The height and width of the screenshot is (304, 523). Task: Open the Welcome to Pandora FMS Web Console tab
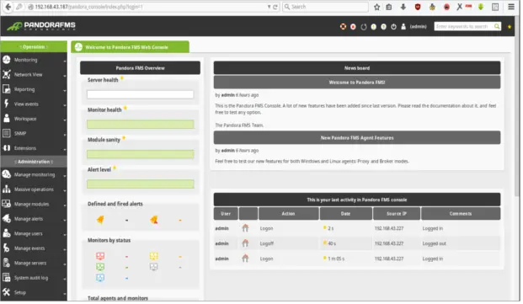(130, 47)
